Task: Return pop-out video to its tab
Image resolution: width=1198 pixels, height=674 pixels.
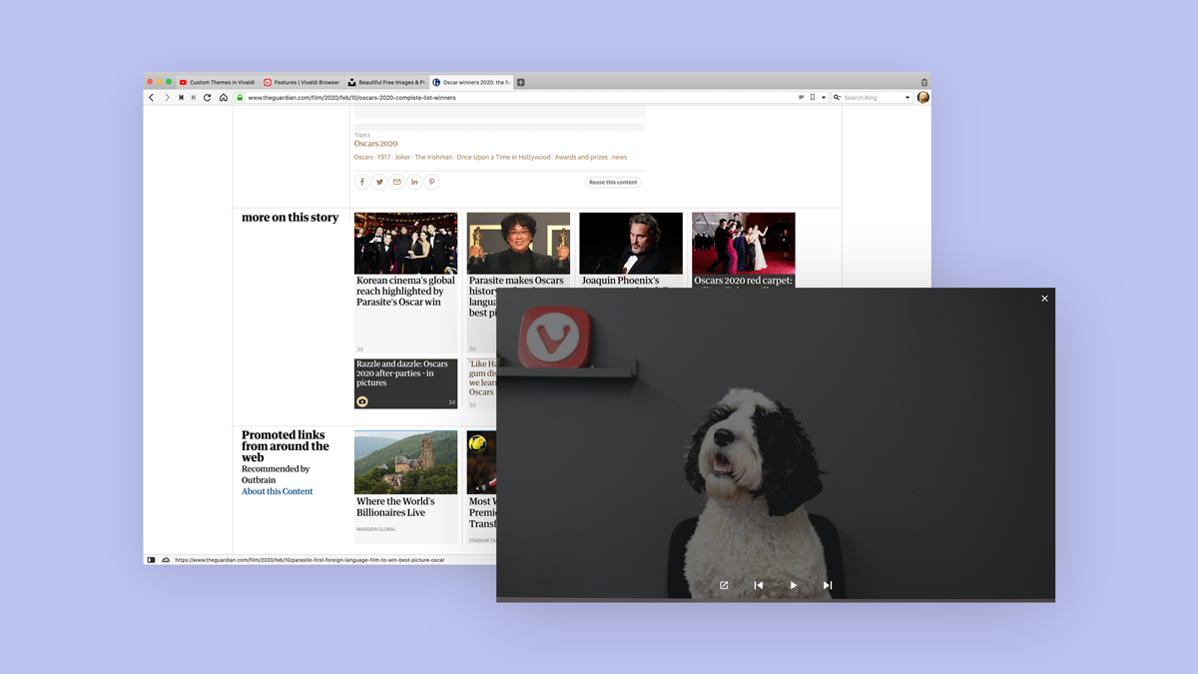Action: point(724,585)
